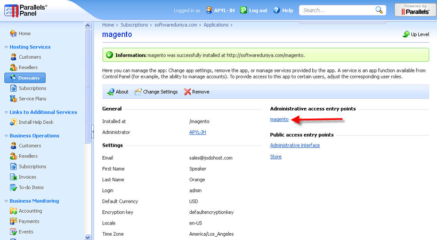Open softwareduniya.com in the breadcrumb
437x240 pixels.
click(176, 25)
